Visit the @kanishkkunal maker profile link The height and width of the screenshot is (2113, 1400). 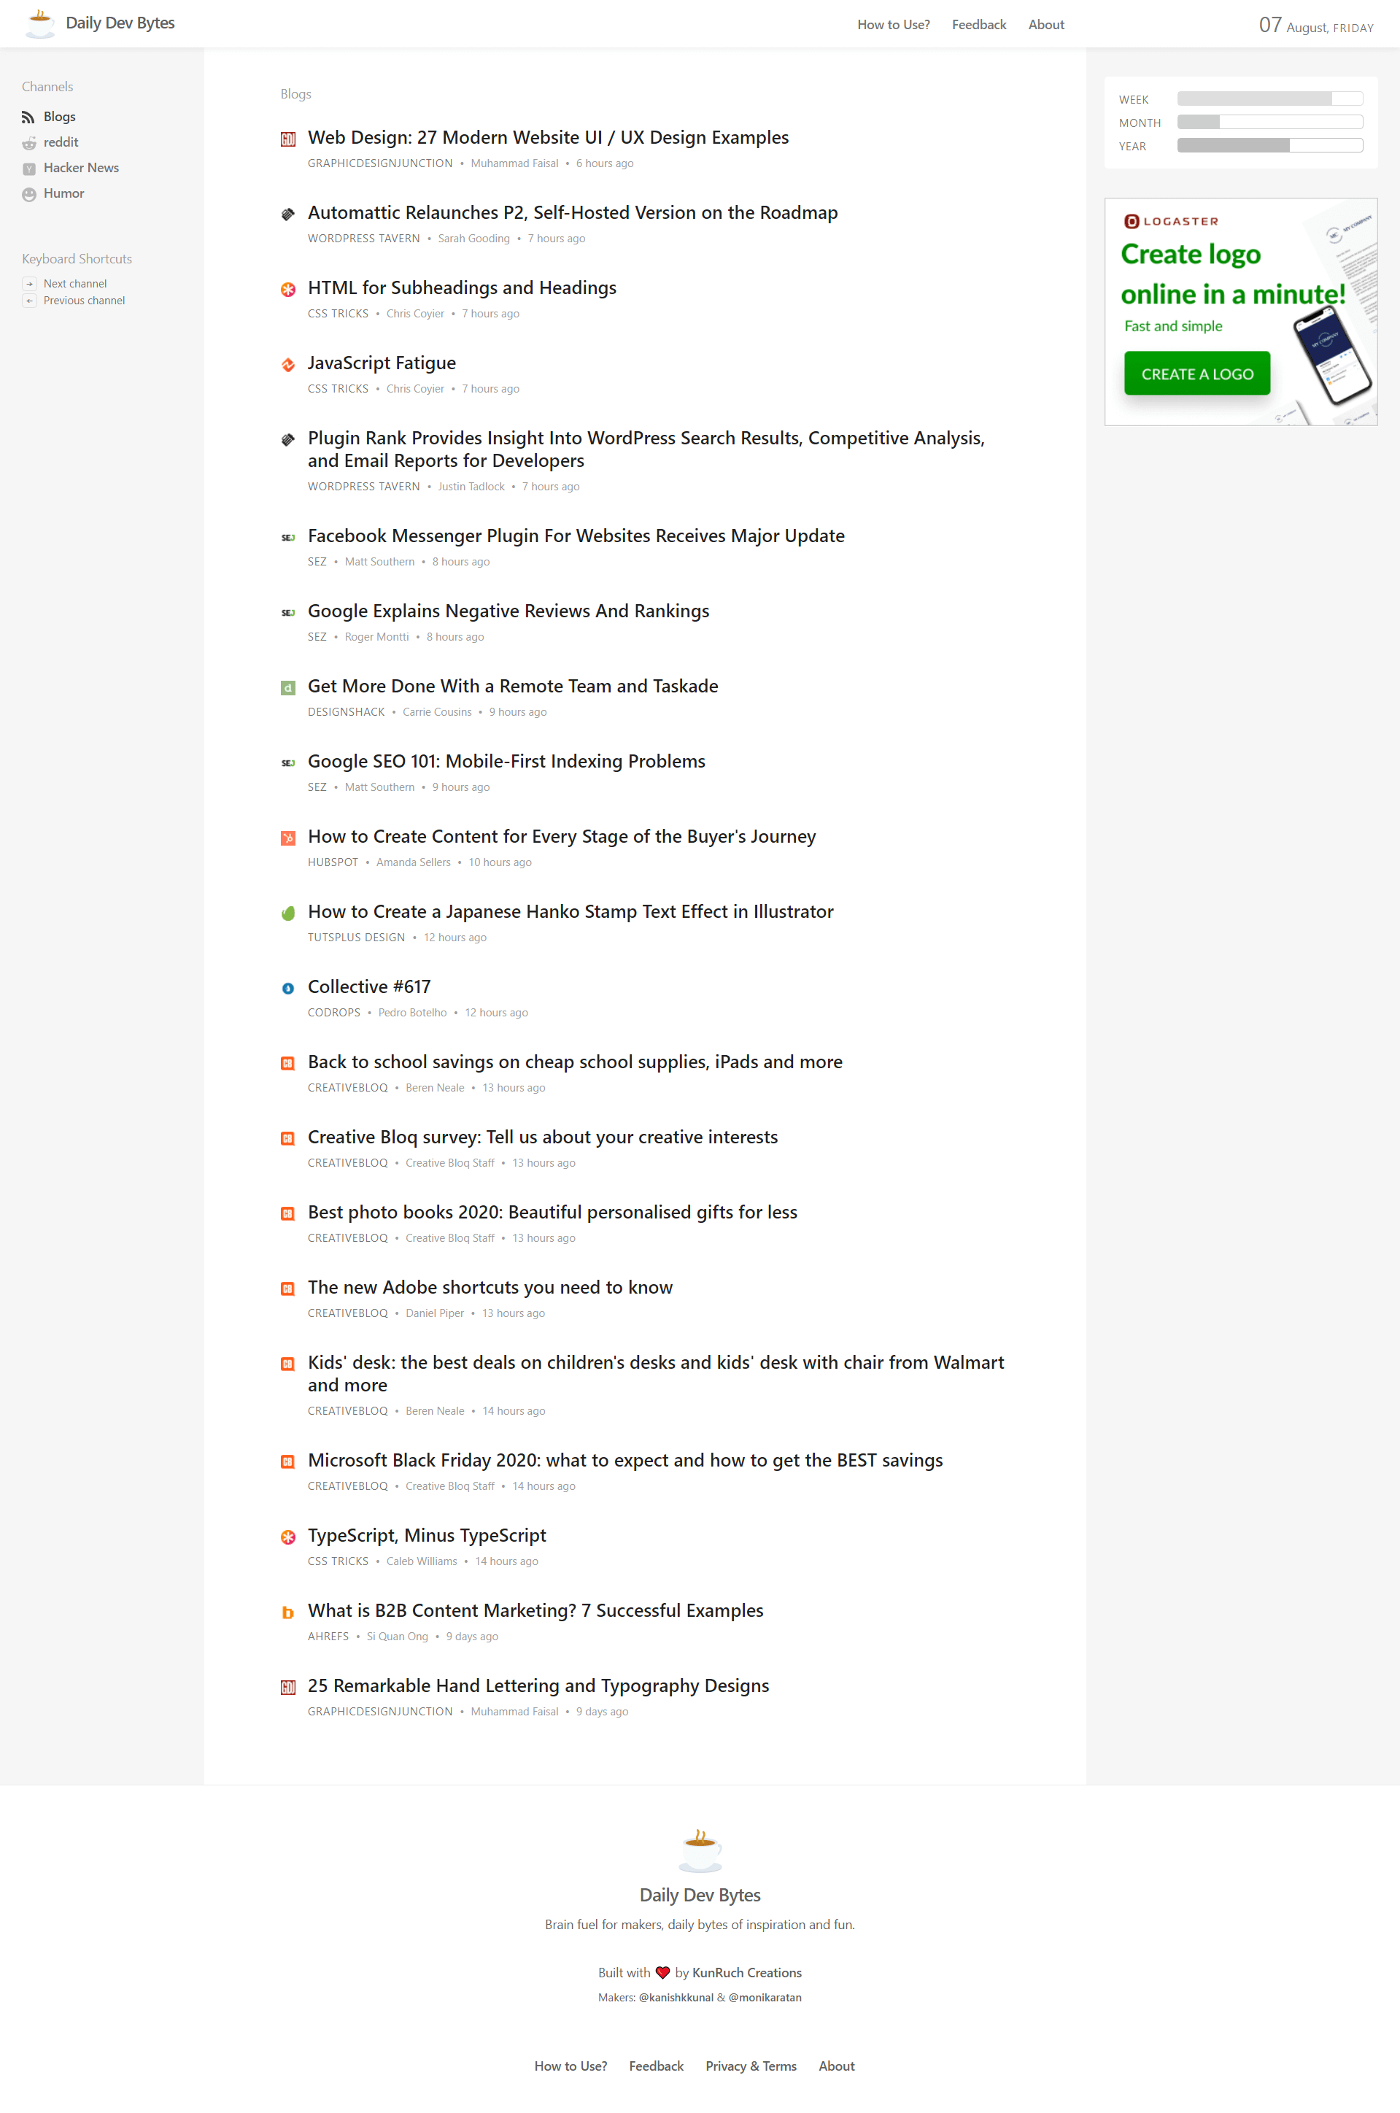point(675,1998)
